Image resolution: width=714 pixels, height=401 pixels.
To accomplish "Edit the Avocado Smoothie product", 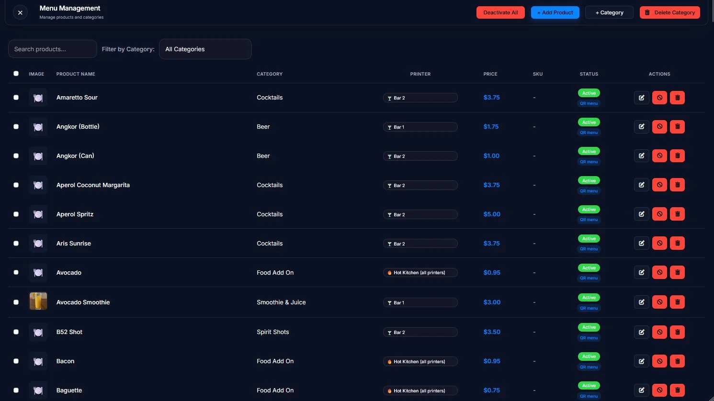I will coord(642,302).
